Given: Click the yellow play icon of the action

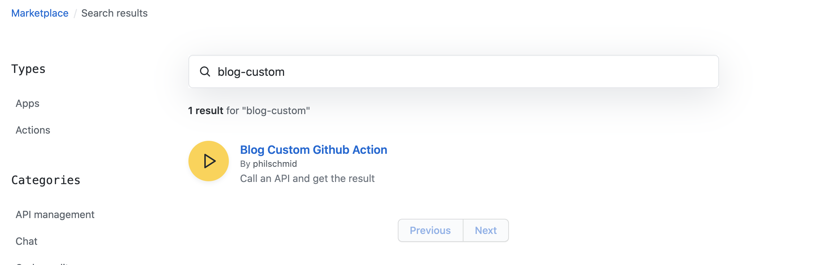Looking at the screenshot, I should coord(209,161).
